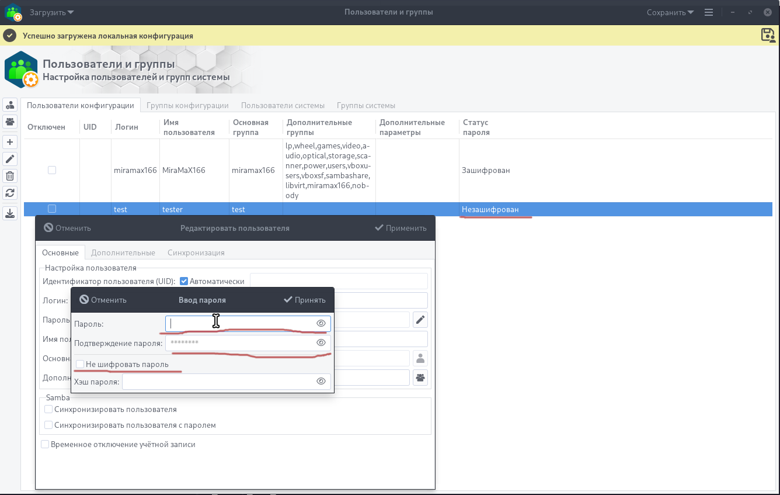This screenshot has width=780, height=495.
Task: Open the Синхронизация tab
Action: tap(196, 252)
